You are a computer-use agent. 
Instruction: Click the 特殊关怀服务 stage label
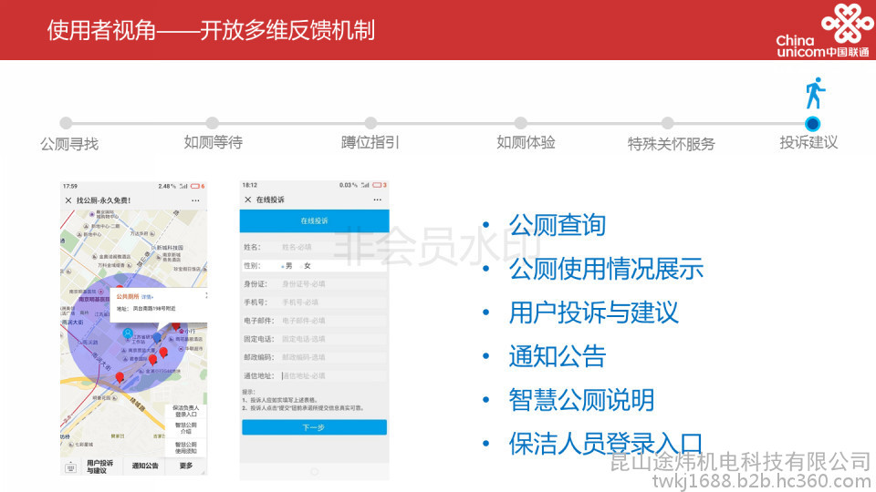[671, 144]
